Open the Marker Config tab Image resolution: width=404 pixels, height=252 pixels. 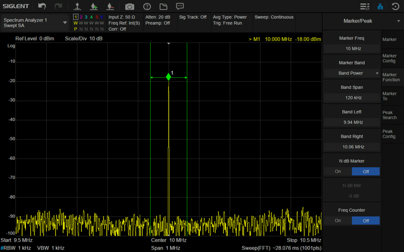tap(392, 59)
